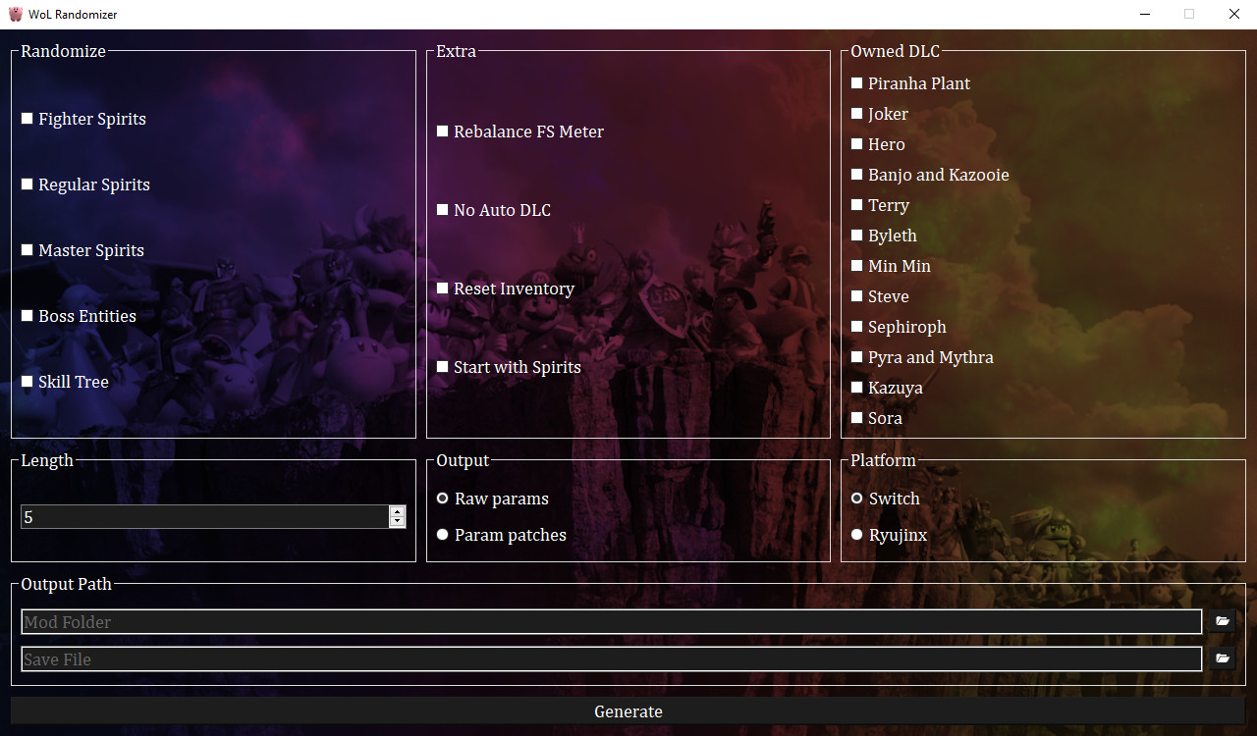Click into the Save File field
The image size is (1257, 736).
click(612, 658)
